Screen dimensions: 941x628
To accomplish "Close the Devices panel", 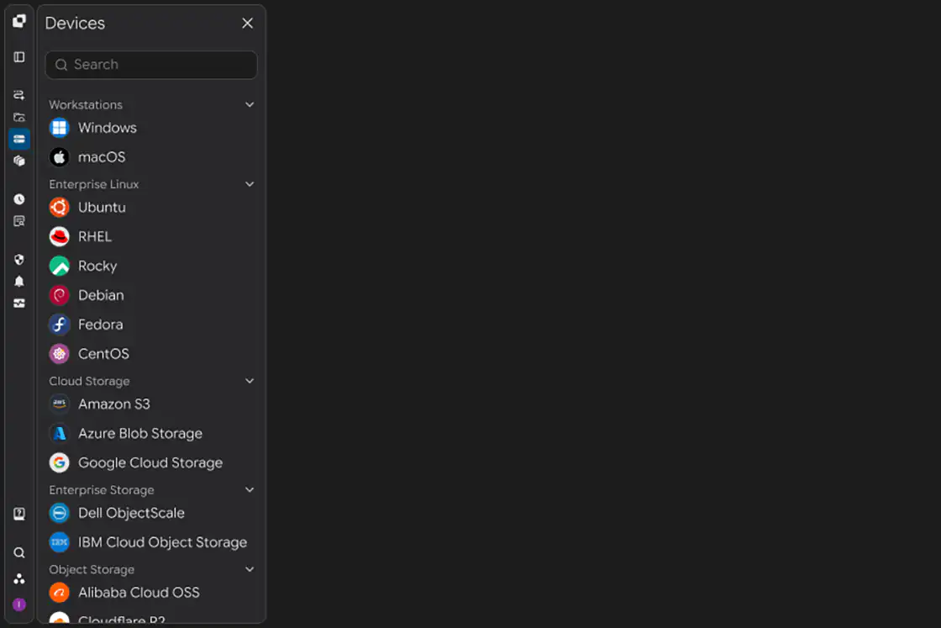I will coord(247,24).
